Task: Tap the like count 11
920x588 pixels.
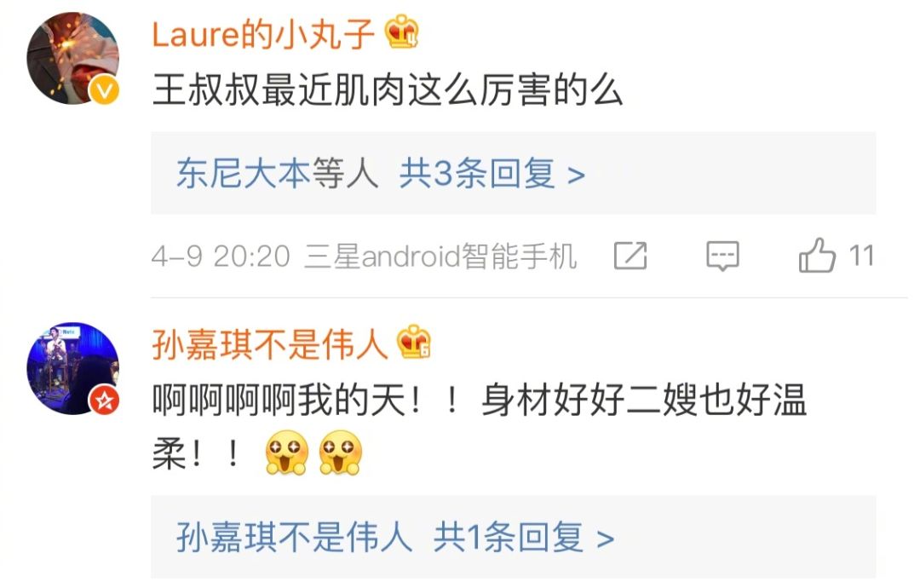Action: 861,256
